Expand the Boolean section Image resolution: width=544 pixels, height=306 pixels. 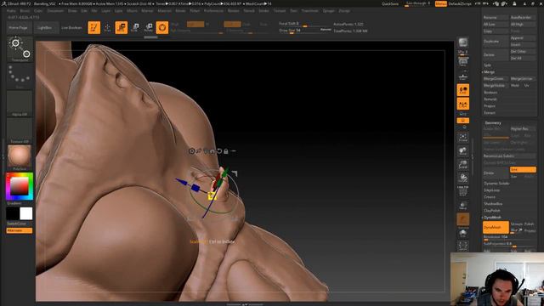coord(490,93)
